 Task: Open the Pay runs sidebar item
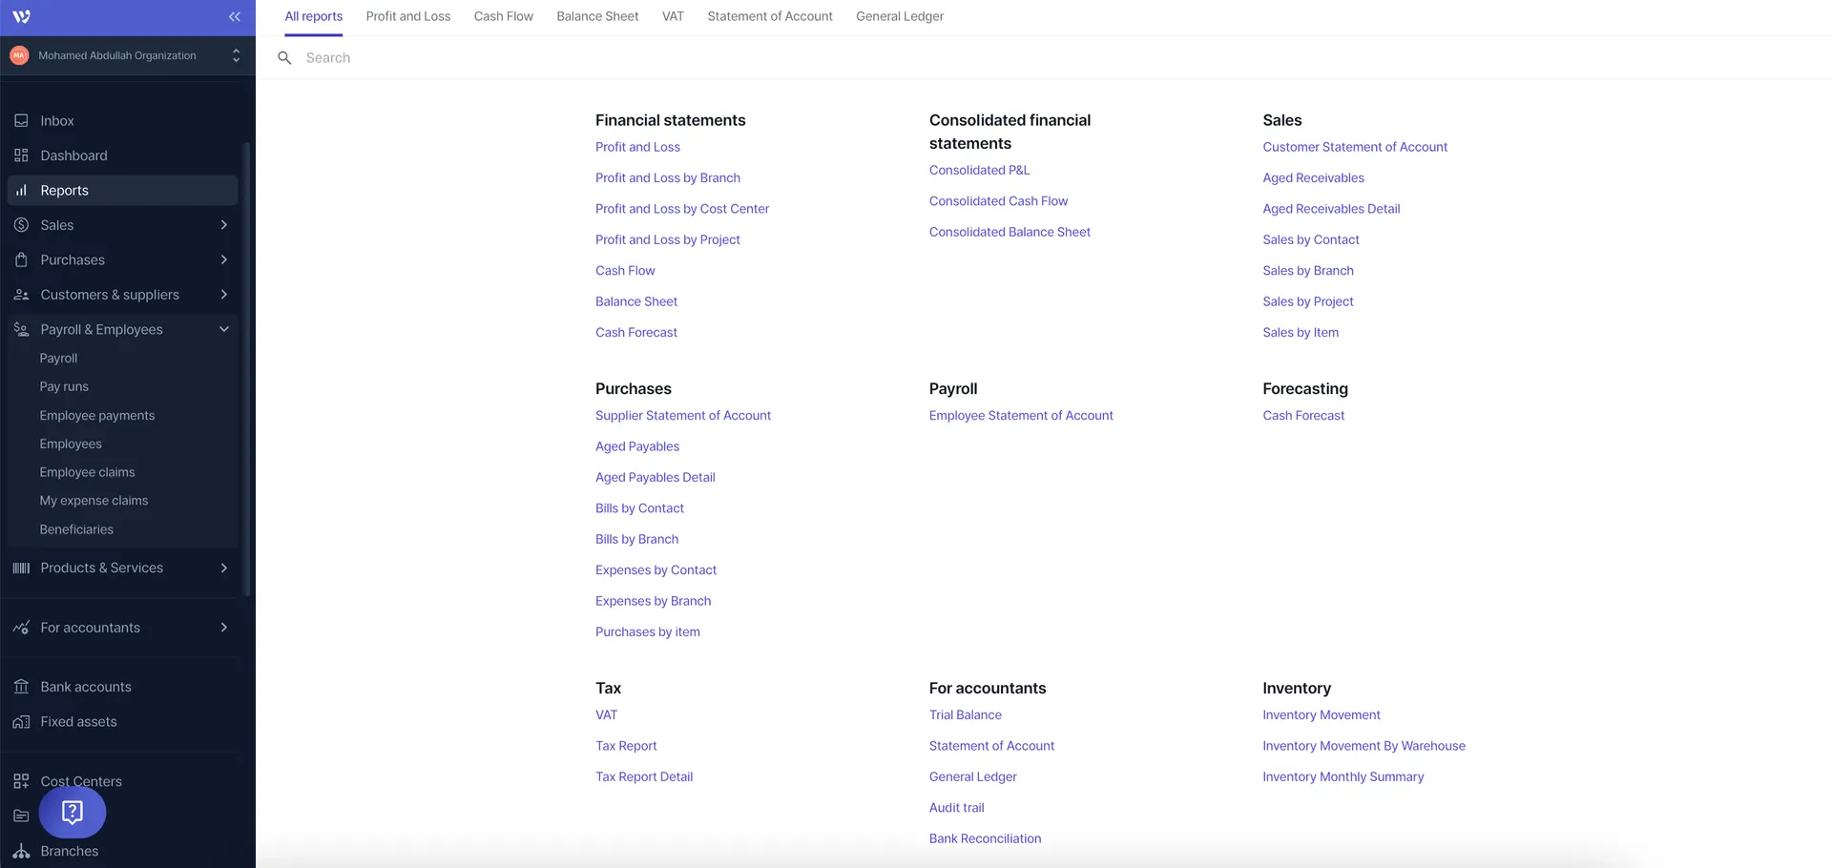(x=64, y=386)
